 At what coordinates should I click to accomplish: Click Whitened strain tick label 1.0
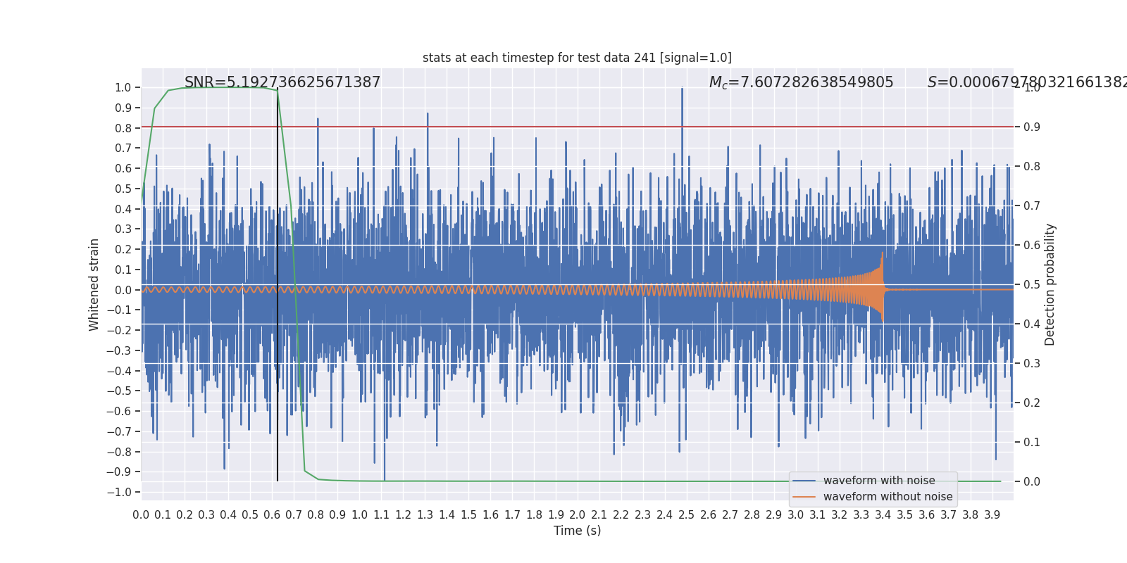pyautogui.click(x=123, y=88)
